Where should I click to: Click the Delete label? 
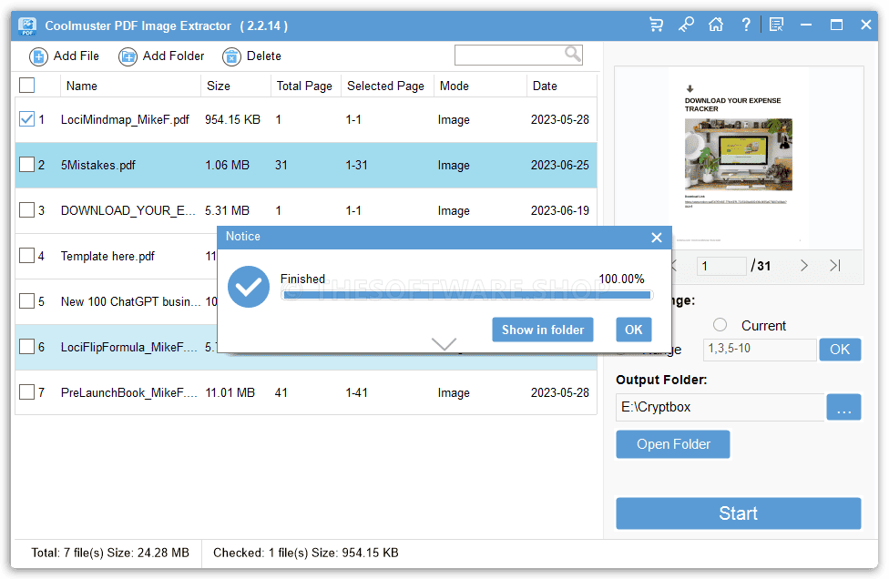coord(263,56)
